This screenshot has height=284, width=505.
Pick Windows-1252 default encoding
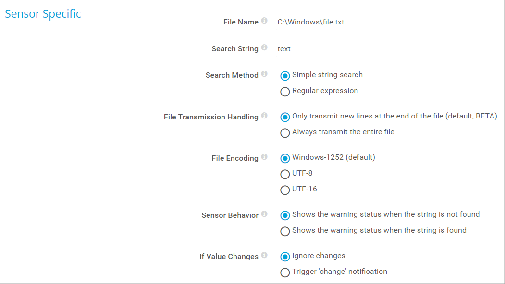pos(285,158)
